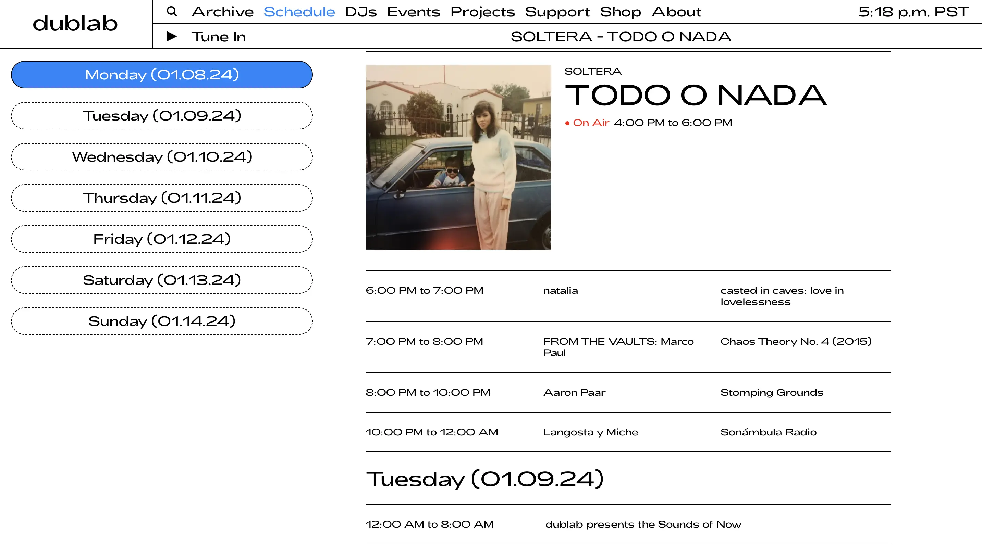Click the Tune In label

tap(219, 37)
